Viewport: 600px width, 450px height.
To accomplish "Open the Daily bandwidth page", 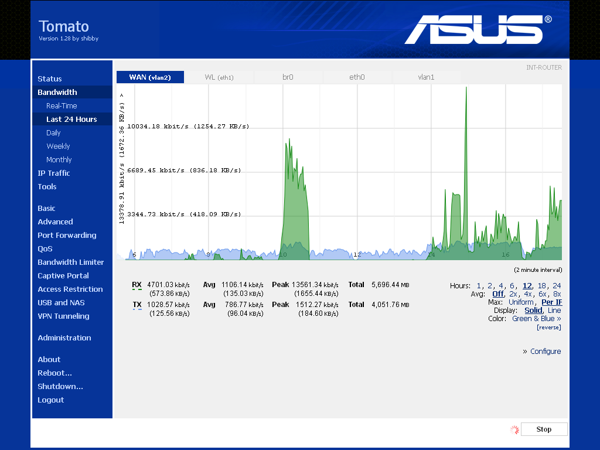I will pyautogui.click(x=53, y=133).
